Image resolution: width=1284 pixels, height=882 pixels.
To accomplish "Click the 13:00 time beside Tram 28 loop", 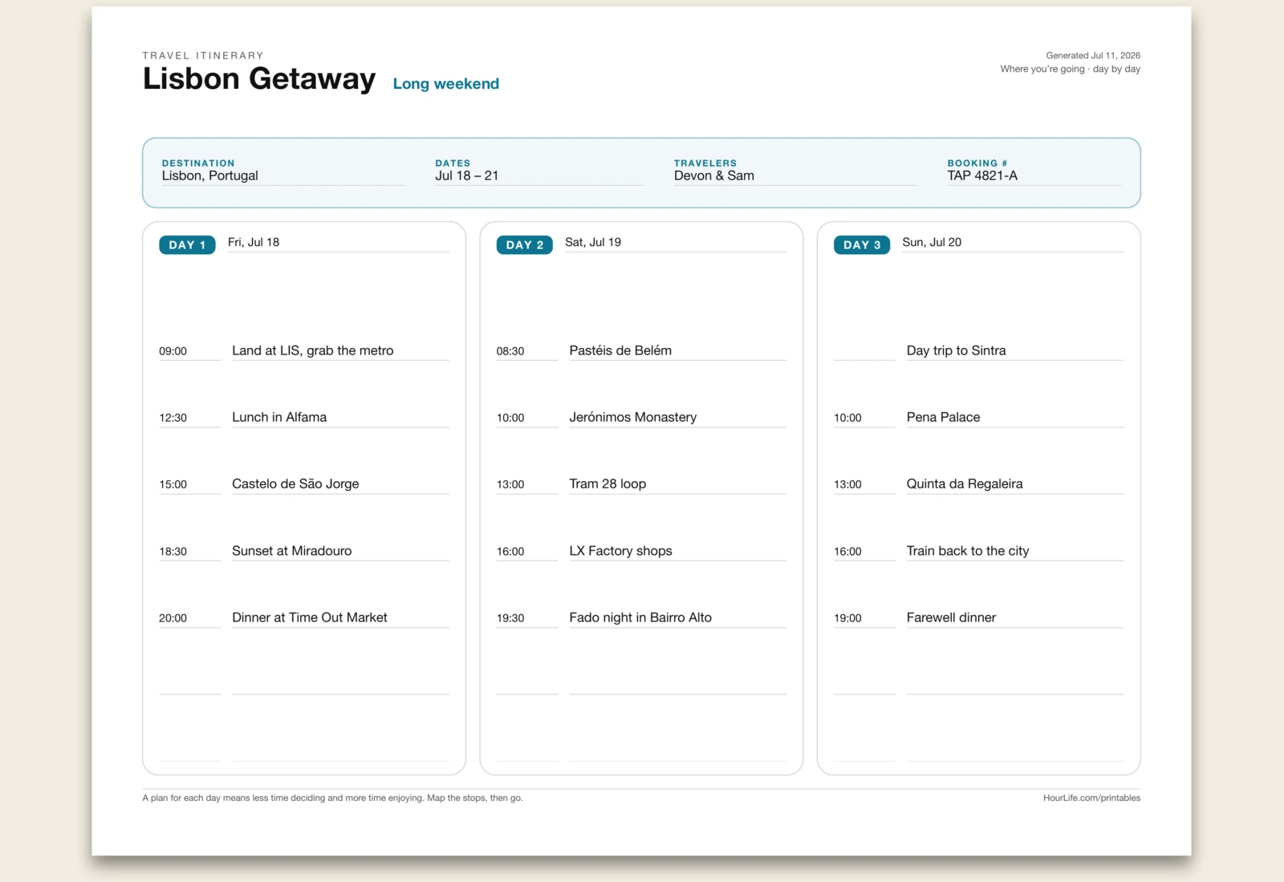I will tap(510, 484).
